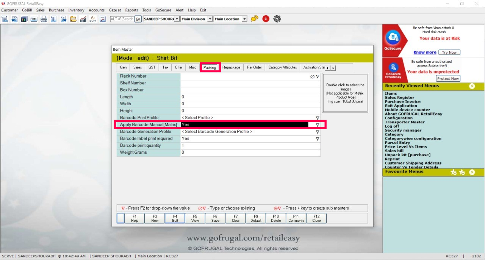Image resolution: width=485 pixels, height=260 pixels.
Task: Open the yellow chat bubbles icon
Action: click(x=255, y=19)
